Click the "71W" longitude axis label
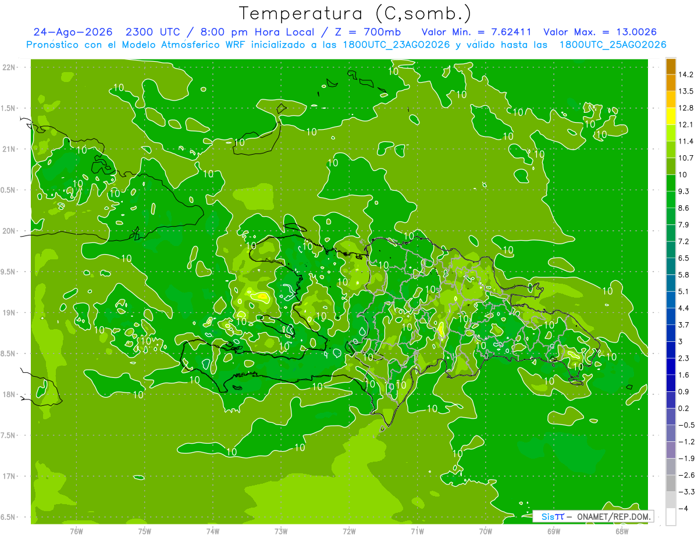Screen dimensions: 698x539 pos(417,531)
